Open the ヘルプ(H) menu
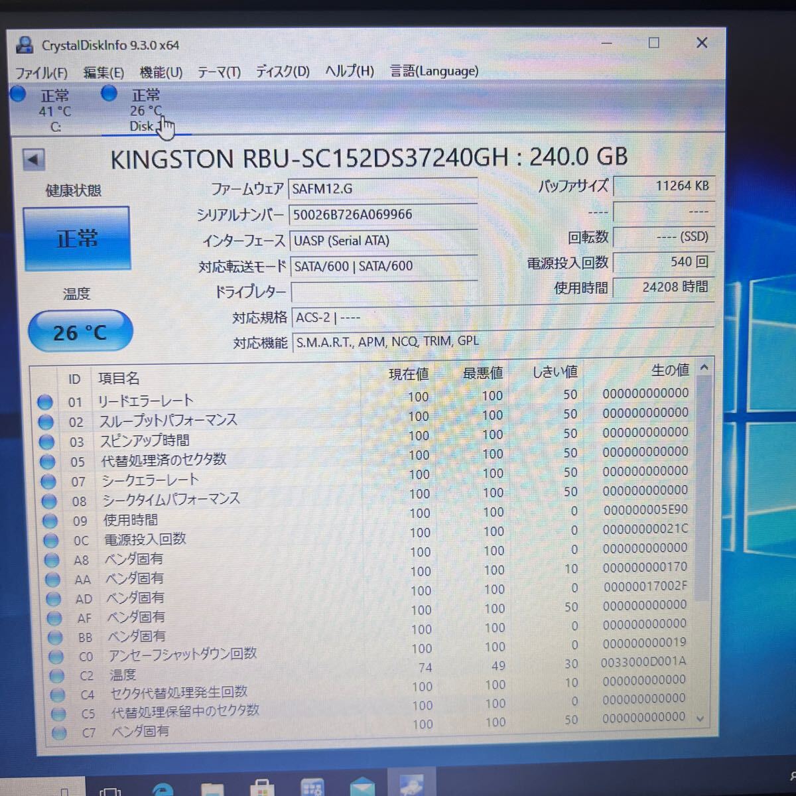Screen dimensions: 796x796 tap(350, 70)
